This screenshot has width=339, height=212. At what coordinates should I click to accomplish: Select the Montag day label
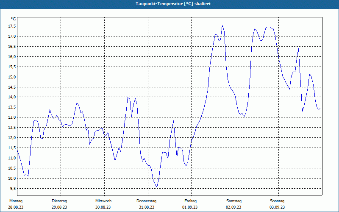(16, 201)
